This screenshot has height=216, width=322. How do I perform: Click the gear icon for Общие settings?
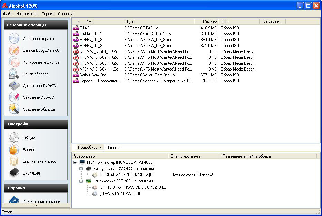14,138
